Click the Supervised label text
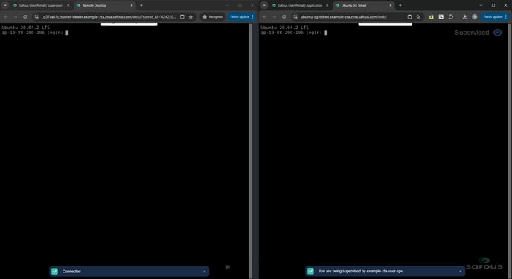 (472, 32)
